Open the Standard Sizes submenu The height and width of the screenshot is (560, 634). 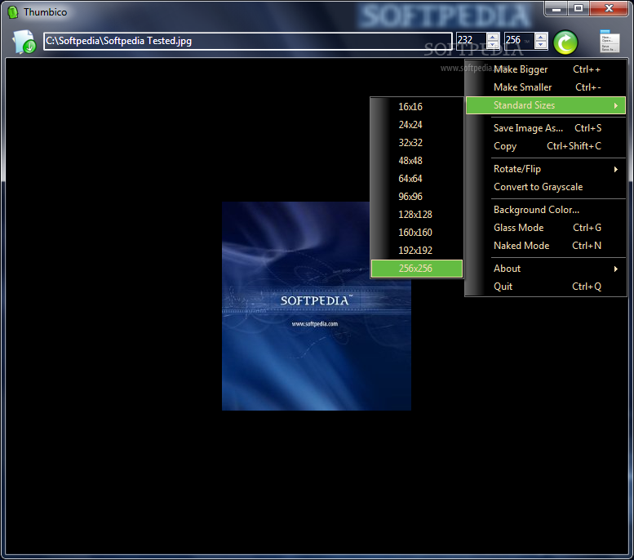[546, 105]
